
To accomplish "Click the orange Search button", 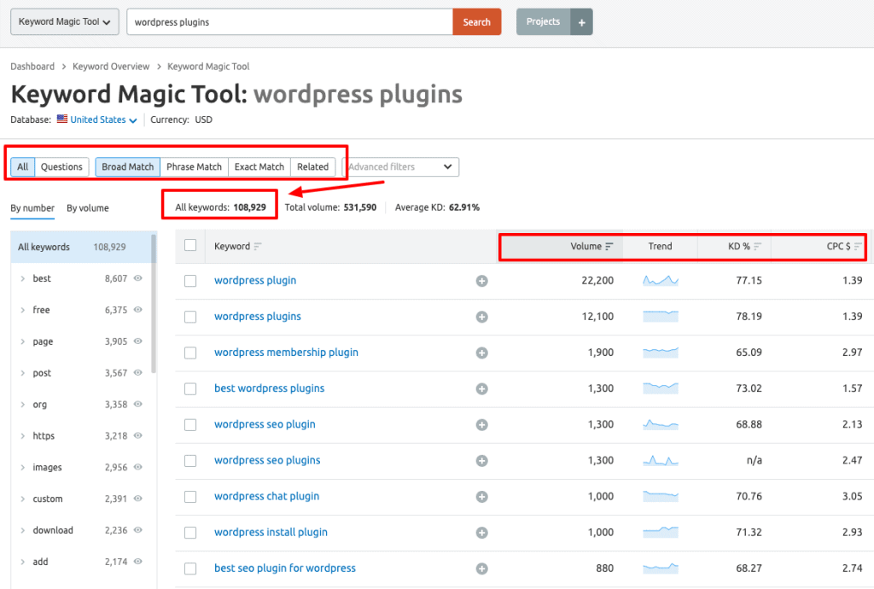I will pos(476,21).
